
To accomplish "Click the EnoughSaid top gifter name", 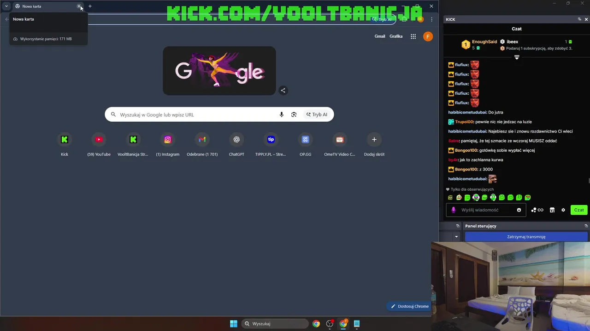I will click(x=484, y=42).
